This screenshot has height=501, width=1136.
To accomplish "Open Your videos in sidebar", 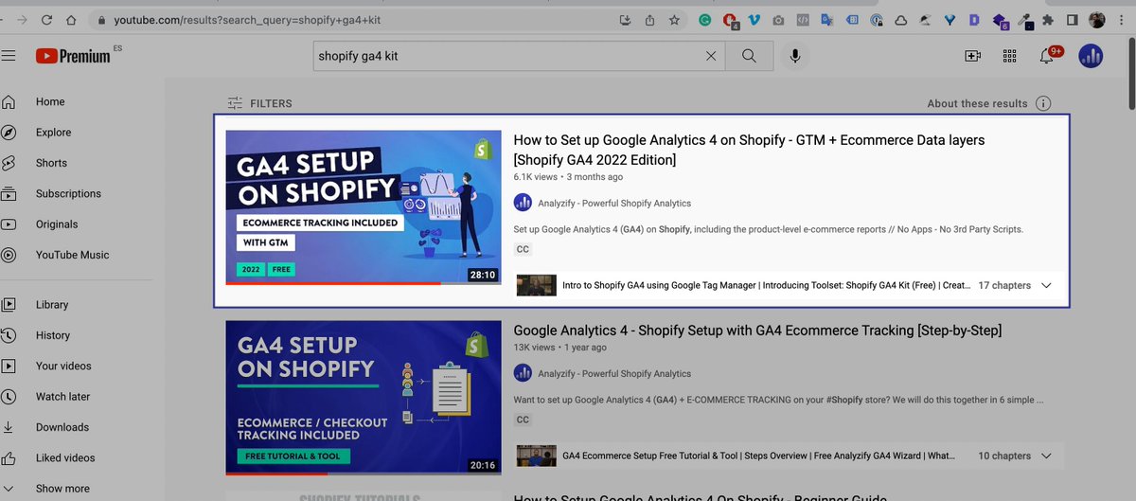I will point(63,367).
